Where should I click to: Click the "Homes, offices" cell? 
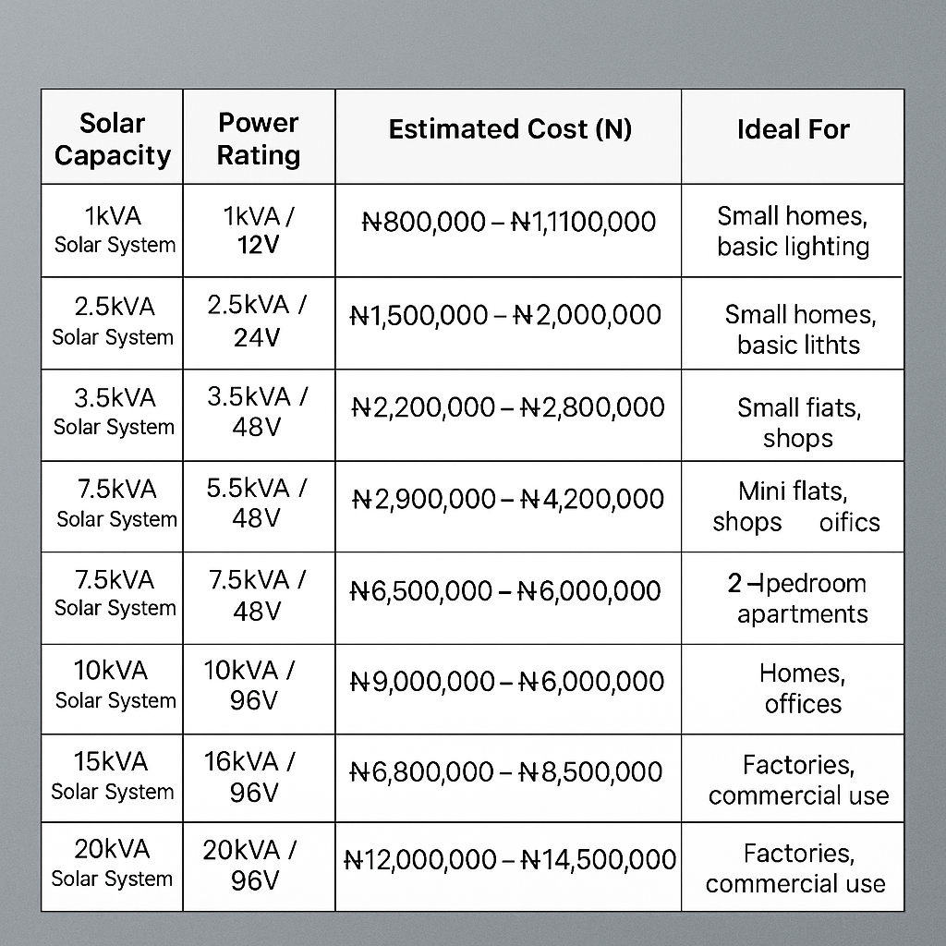pyautogui.click(x=802, y=688)
